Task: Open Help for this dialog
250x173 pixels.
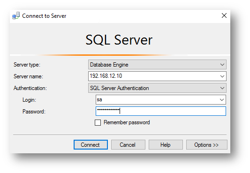Action: point(166,145)
